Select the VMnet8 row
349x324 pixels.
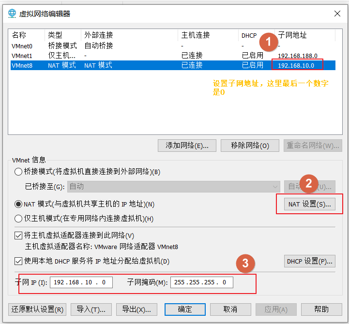pyautogui.click(x=173, y=65)
